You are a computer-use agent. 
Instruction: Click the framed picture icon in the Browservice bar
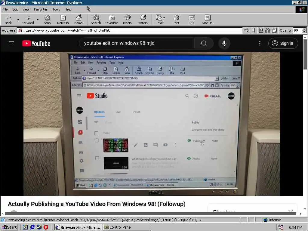(x=261, y=30)
